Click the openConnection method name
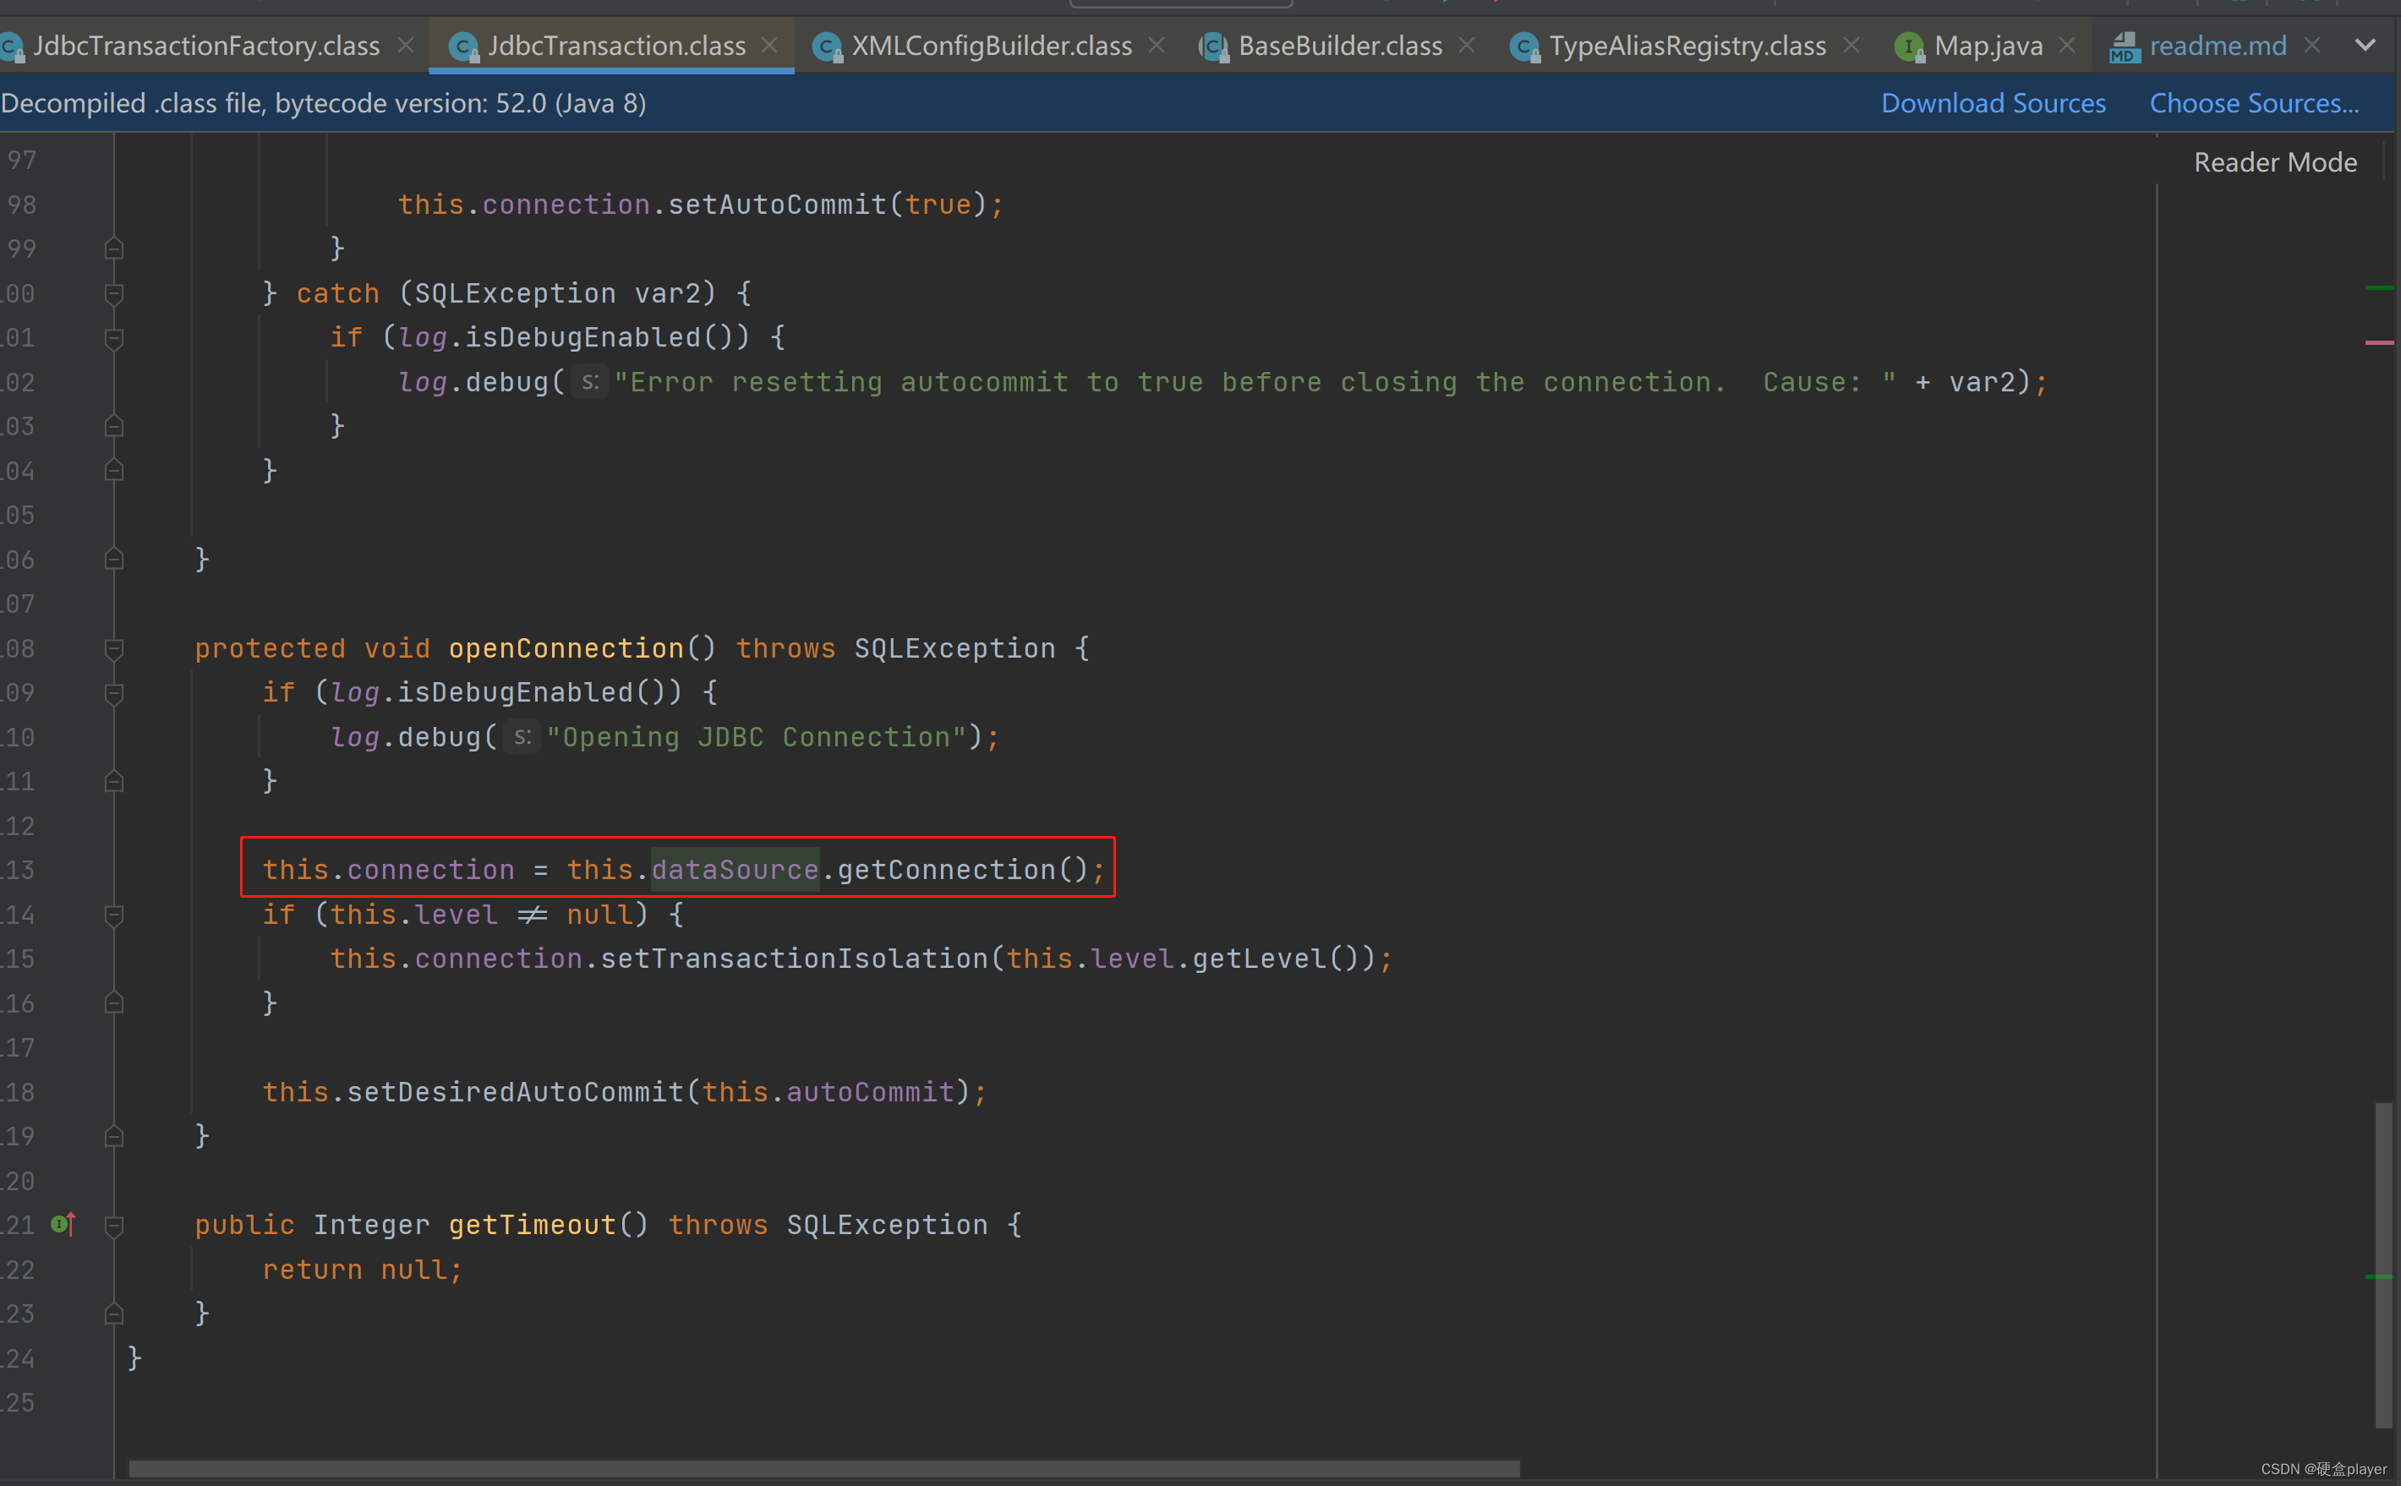Viewport: 2401px width, 1486px height. pos(566,648)
